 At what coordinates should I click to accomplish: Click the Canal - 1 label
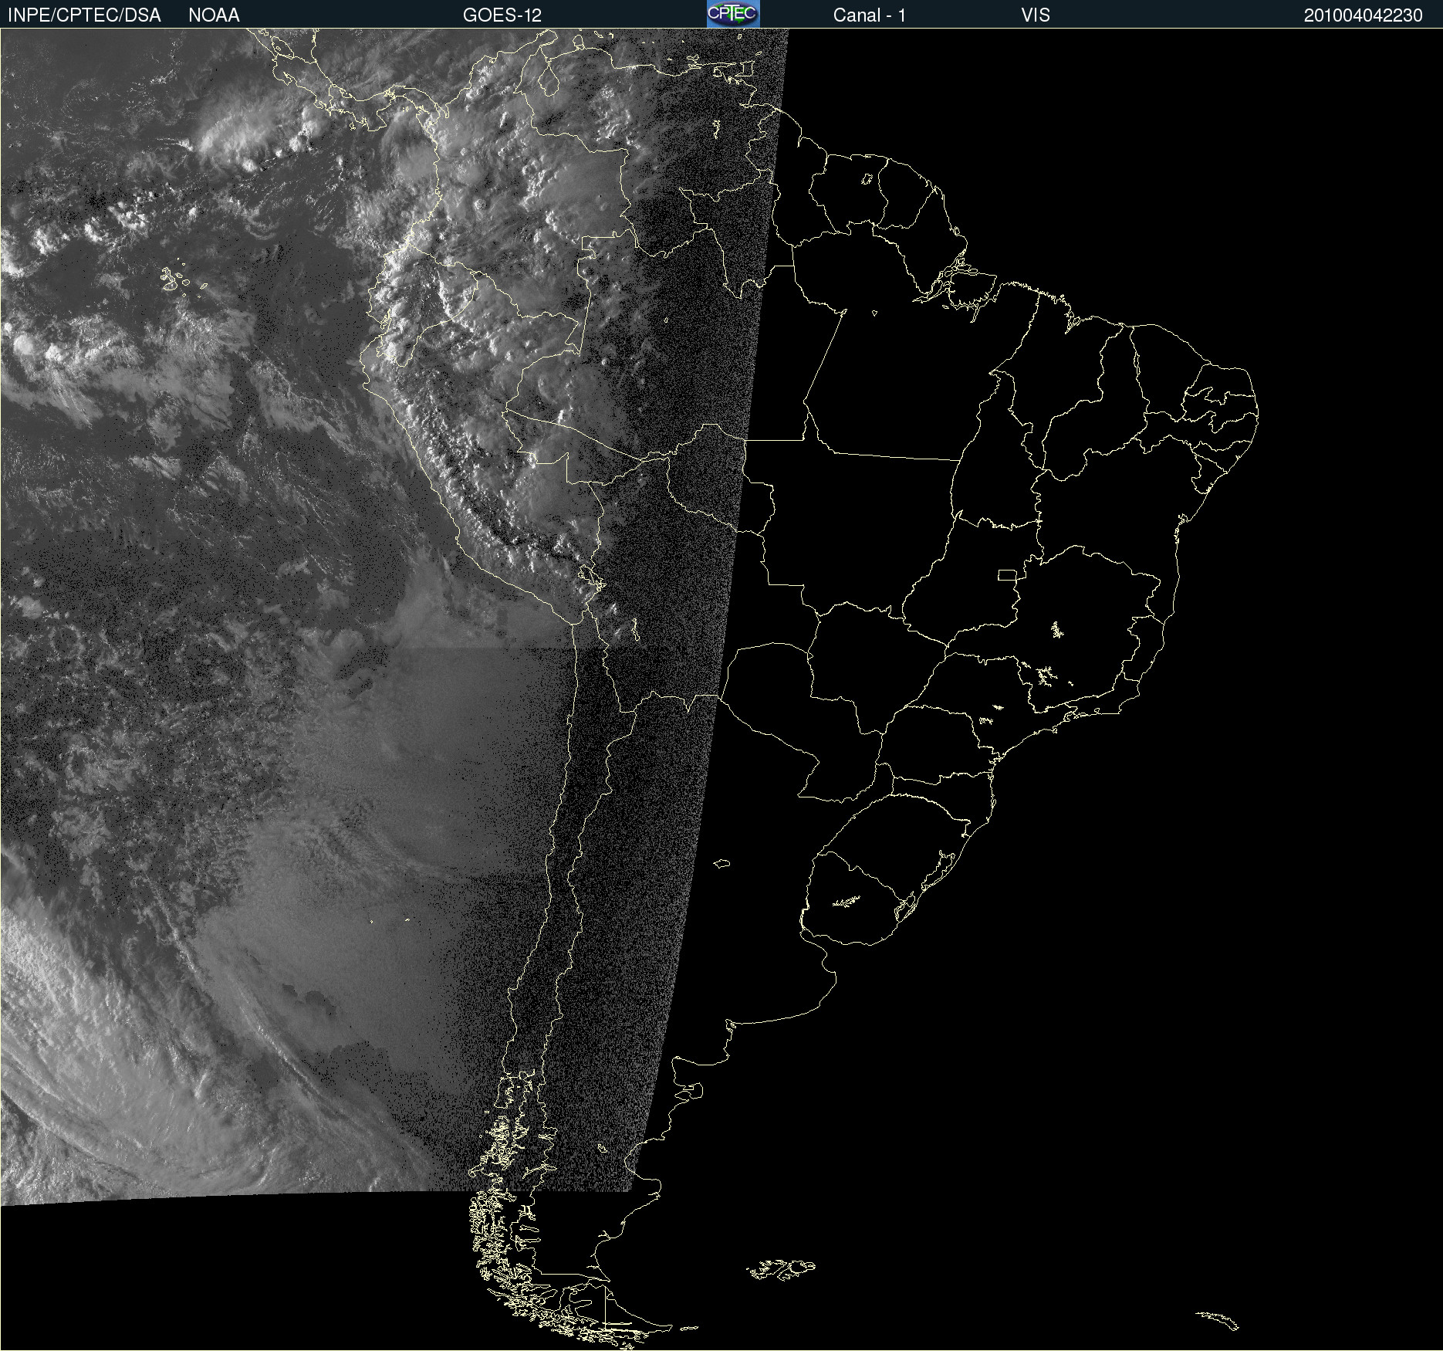(x=870, y=15)
